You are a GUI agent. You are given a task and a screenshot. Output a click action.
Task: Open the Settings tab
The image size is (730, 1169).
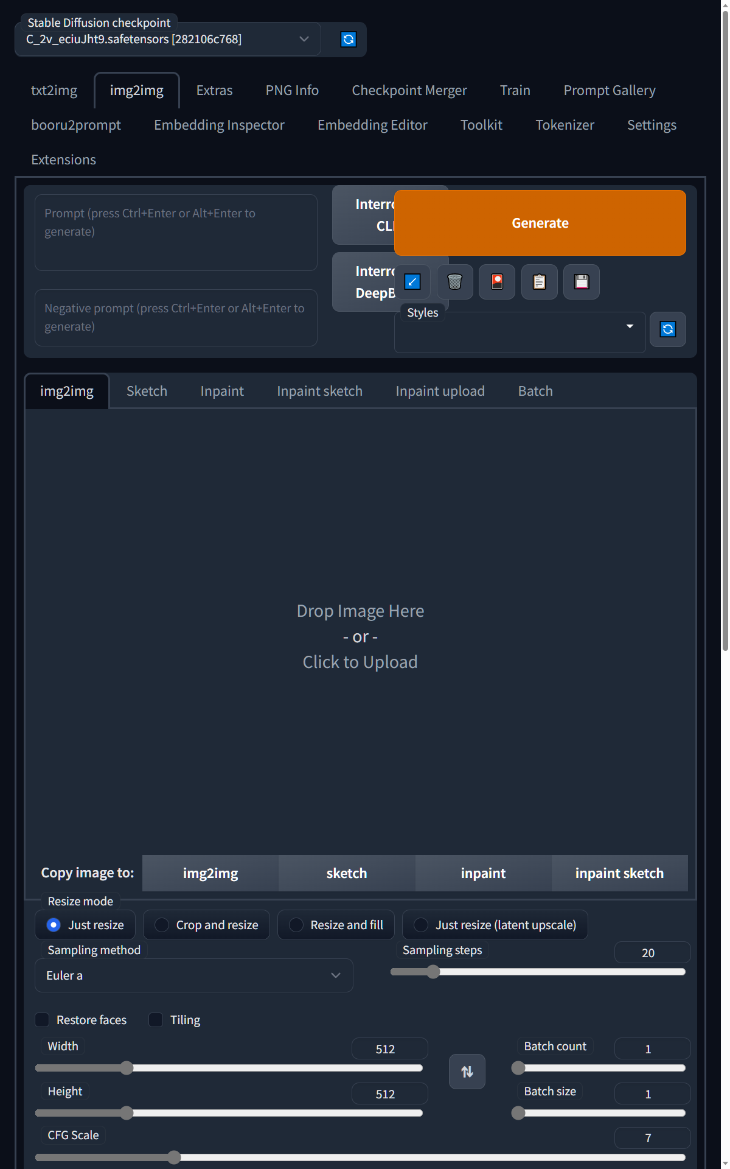click(x=652, y=125)
